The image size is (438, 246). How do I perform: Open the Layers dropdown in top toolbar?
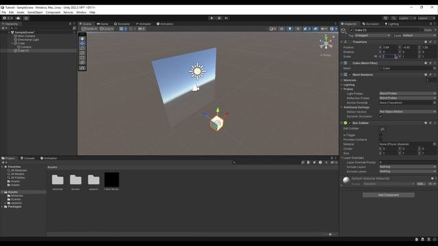coord(407,18)
